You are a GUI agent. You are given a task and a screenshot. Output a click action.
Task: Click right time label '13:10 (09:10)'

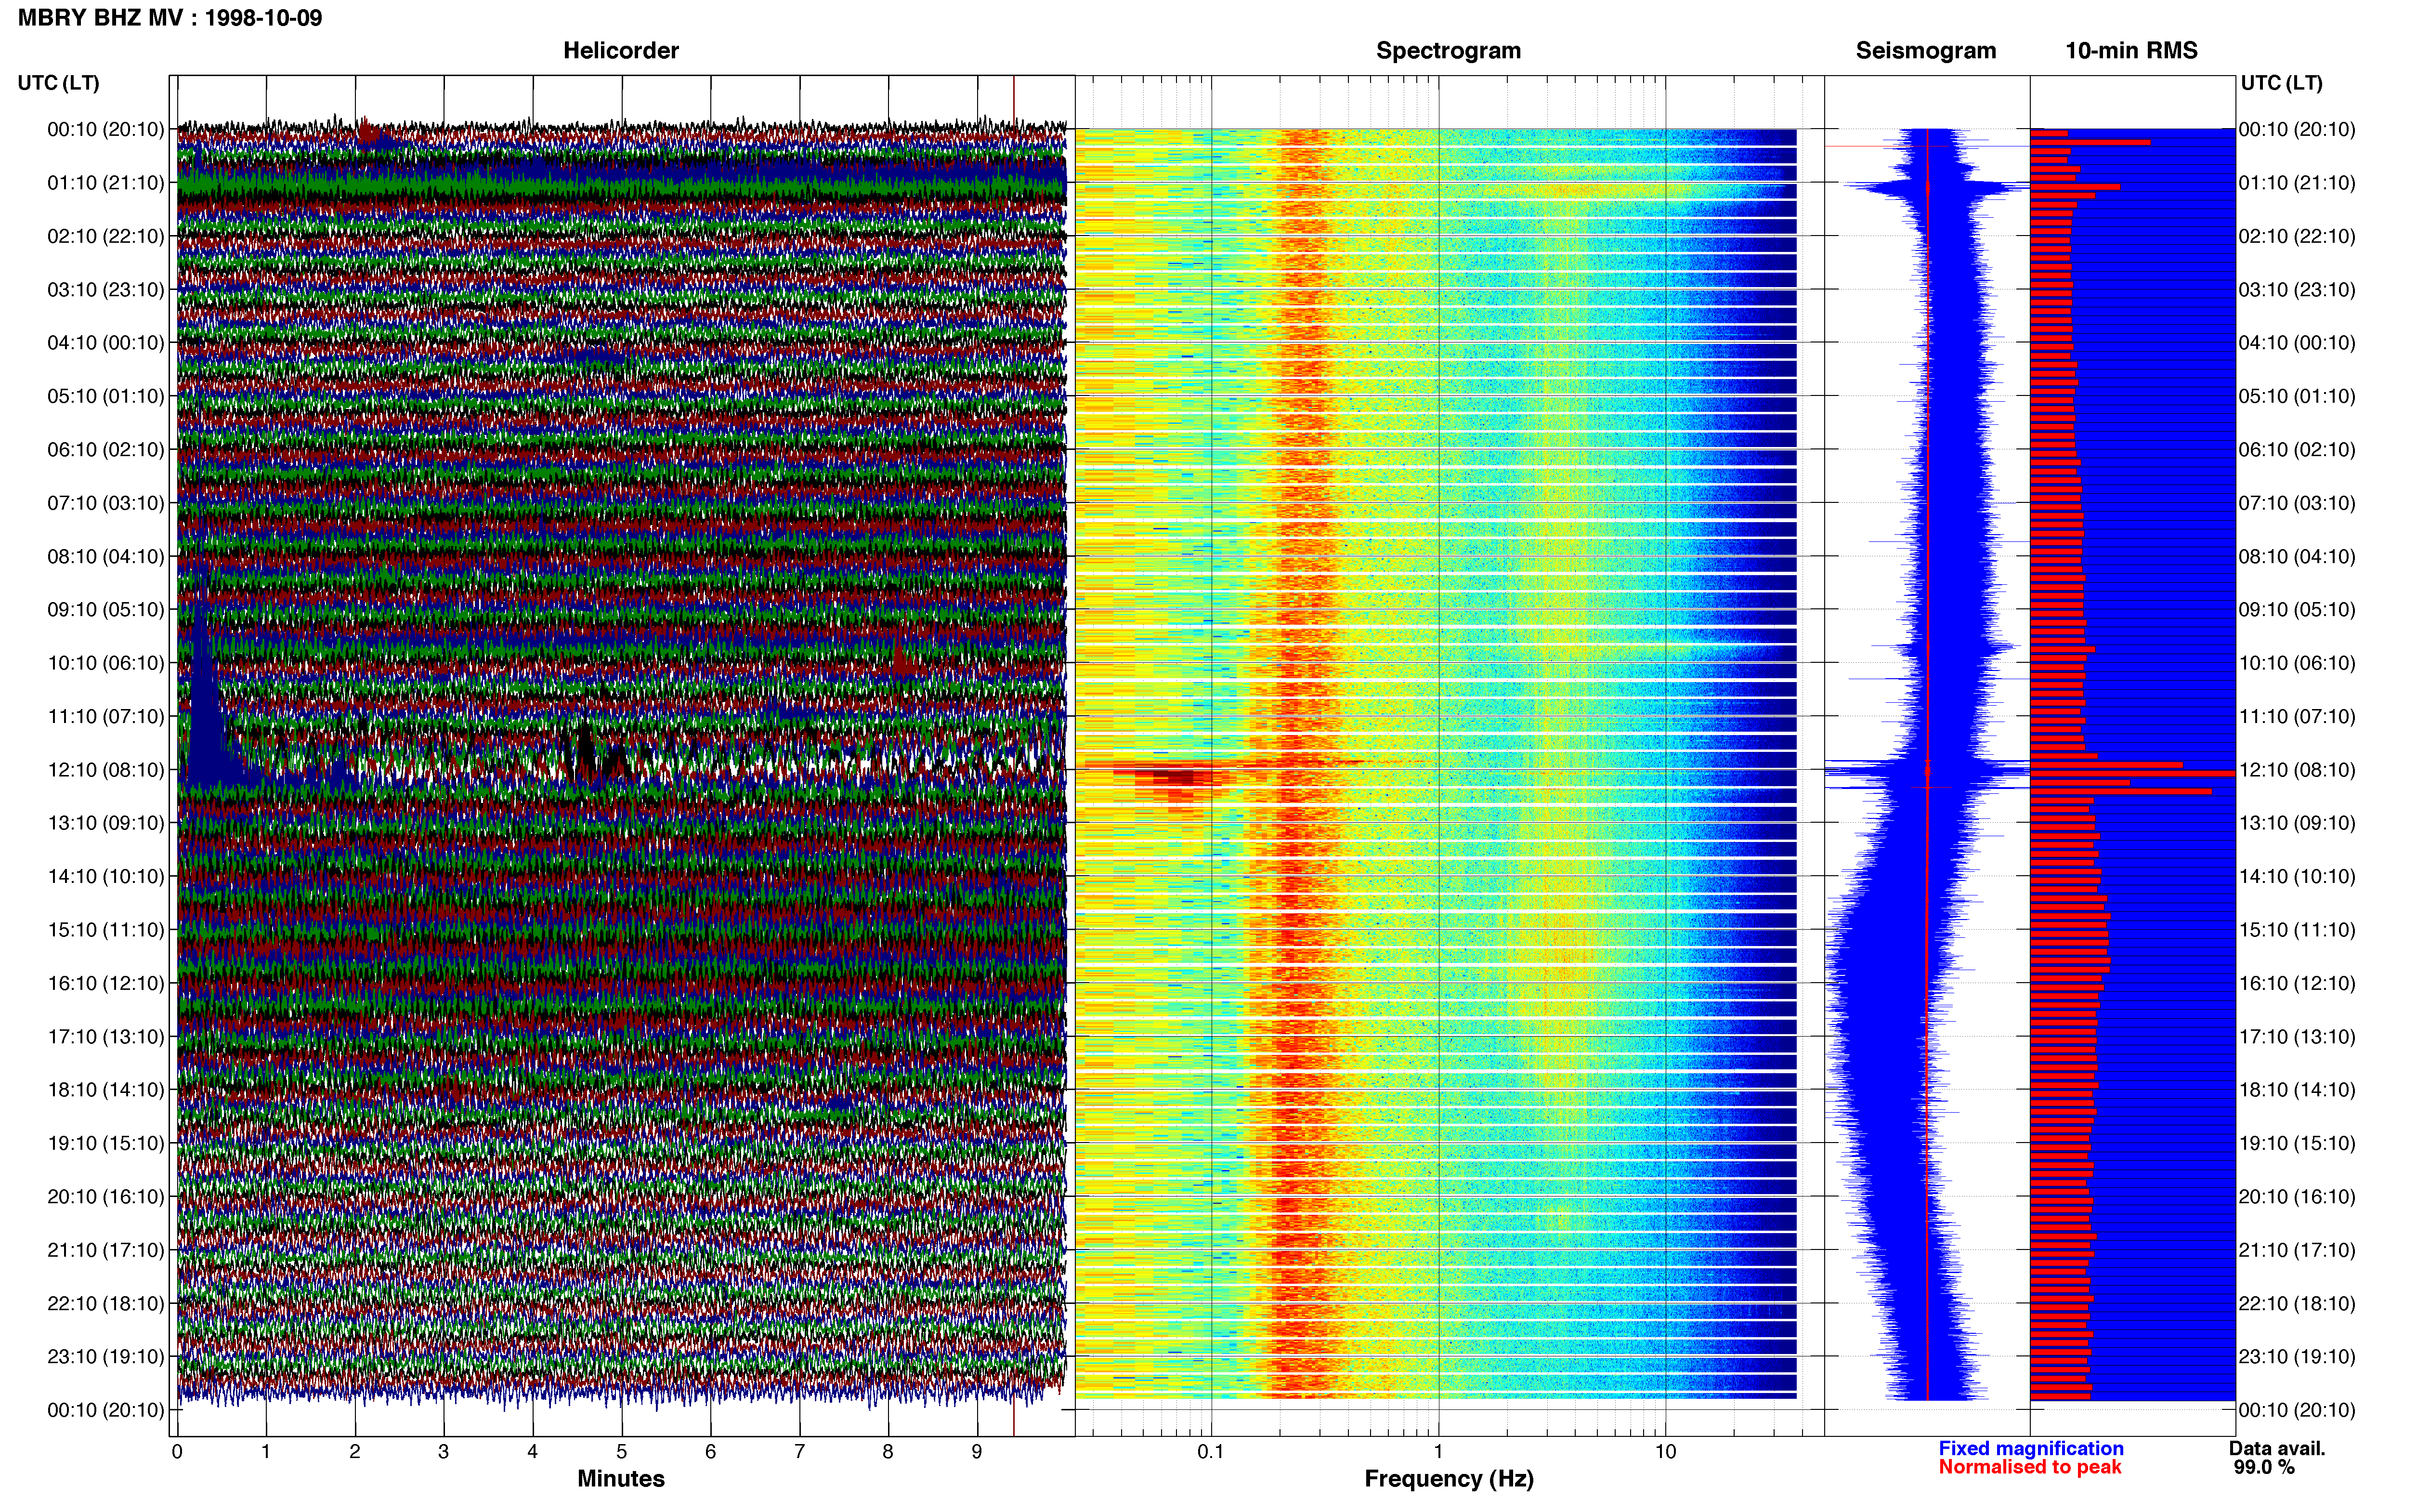coord(2297,823)
